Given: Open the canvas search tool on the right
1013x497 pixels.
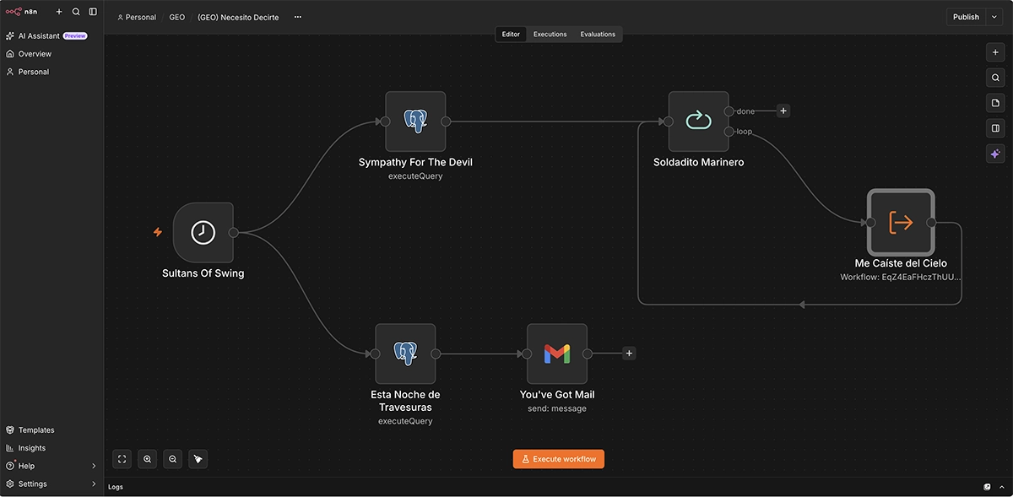Looking at the screenshot, I should (x=995, y=78).
